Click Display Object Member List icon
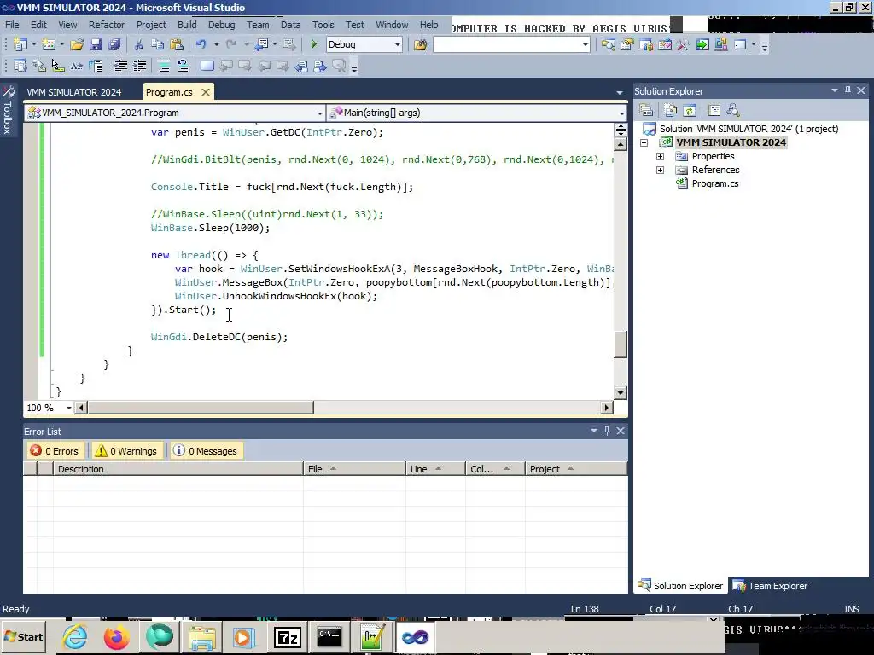The width and height of the screenshot is (874, 655). (20, 67)
